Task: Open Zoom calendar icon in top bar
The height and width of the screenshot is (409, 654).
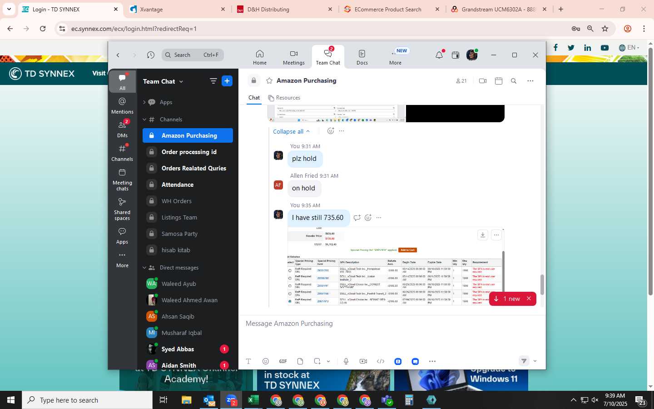Action: [x=456, y=55]
